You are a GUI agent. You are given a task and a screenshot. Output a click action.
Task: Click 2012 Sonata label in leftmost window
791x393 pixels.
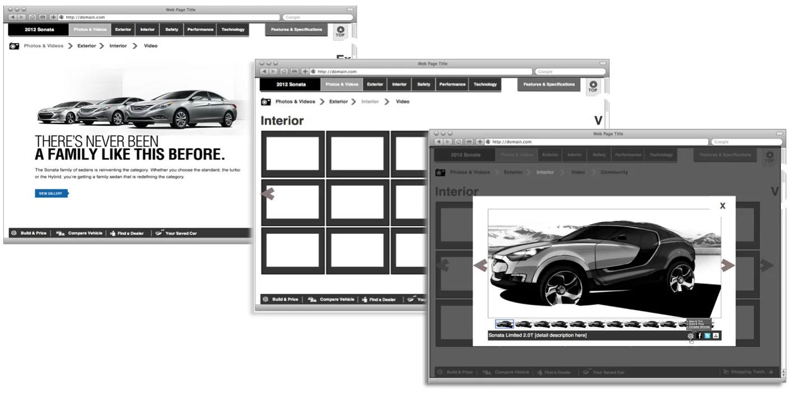(x=39, y=30)
